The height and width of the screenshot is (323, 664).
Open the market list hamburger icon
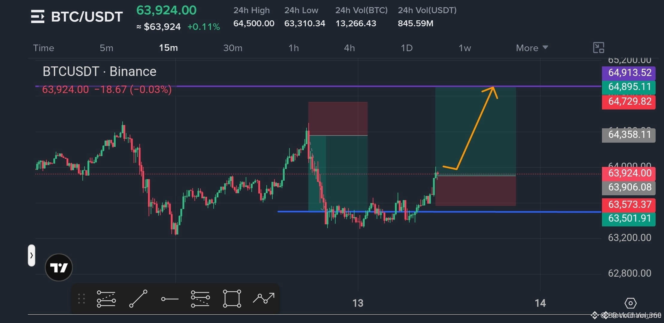click(x=38, y=16)
